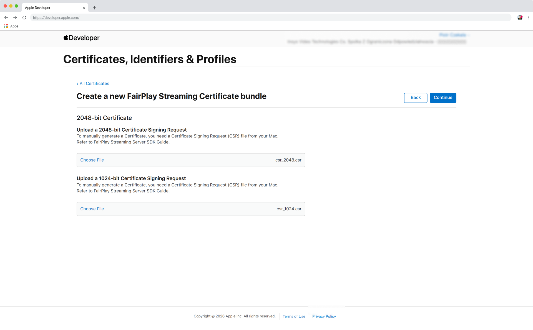Click the browser forward arrow
Viewport: 533px width, 330px height.
click(x=15, y=17)
